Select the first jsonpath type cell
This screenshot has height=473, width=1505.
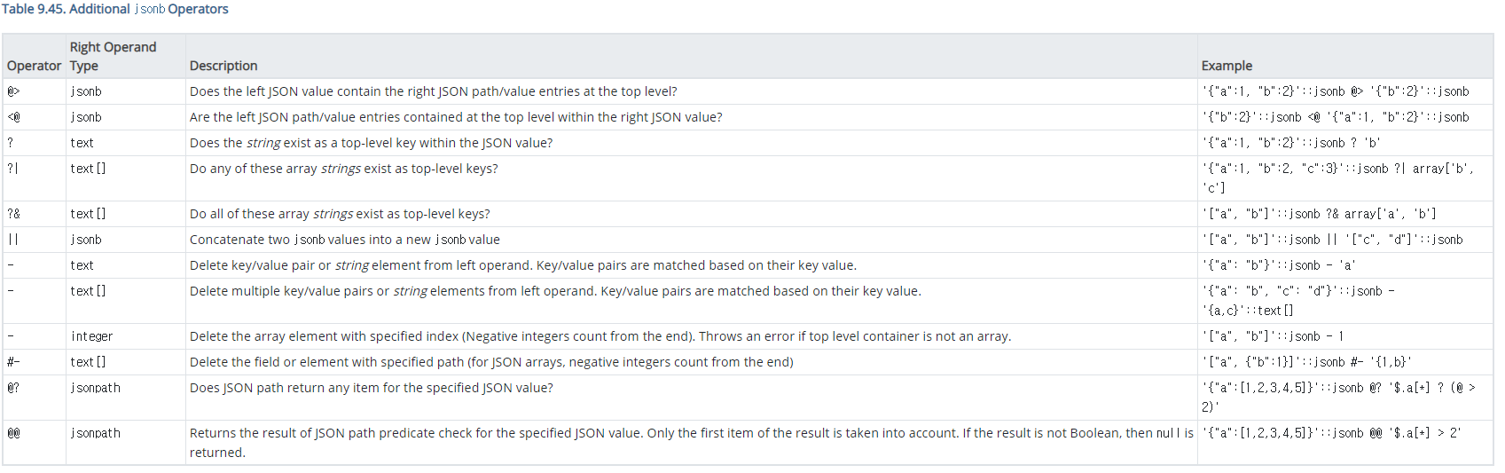click(x=95, y=388)
